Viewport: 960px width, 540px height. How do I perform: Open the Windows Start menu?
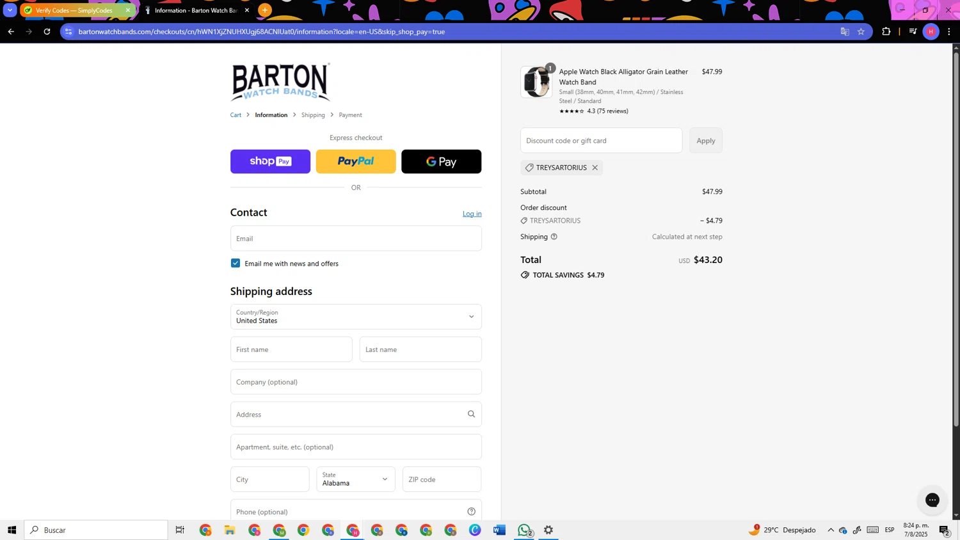[x=12, y=530]
